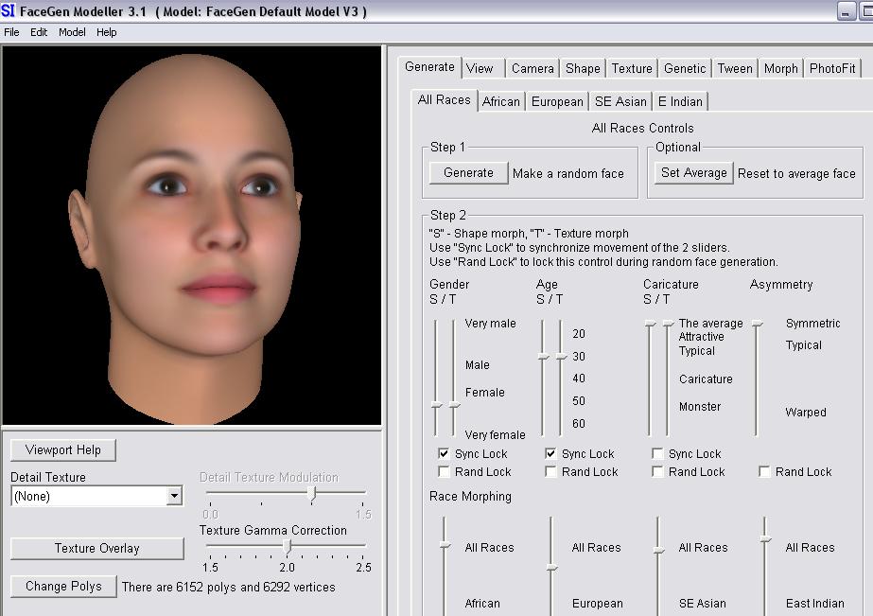Click the 'Attractive' caricature label
The image size is (873, 616).
click(702, 337)
